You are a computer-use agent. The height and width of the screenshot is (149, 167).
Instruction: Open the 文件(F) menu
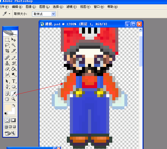tap(4, 7)
